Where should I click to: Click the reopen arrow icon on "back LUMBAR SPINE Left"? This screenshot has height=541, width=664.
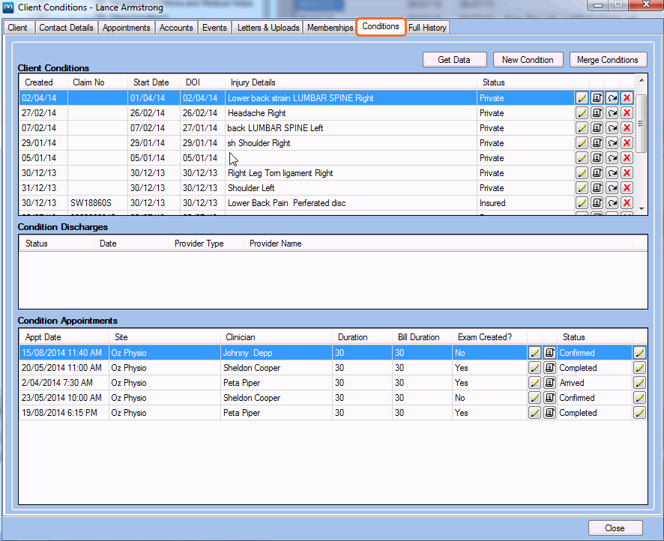click(x=612, y=127)
